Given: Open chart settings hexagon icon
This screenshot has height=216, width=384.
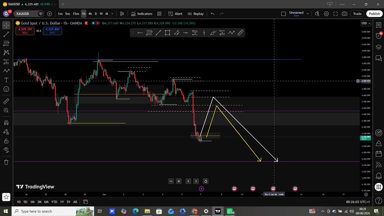Looking at the screenshot, I should pos(326,14).
